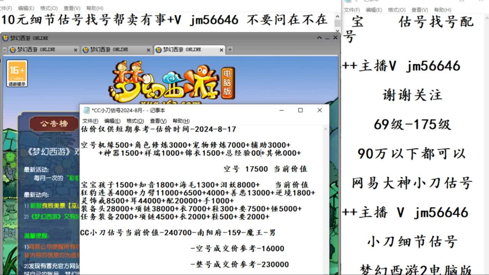Close the CC小刀估号 notepad window

pos(320,110)
